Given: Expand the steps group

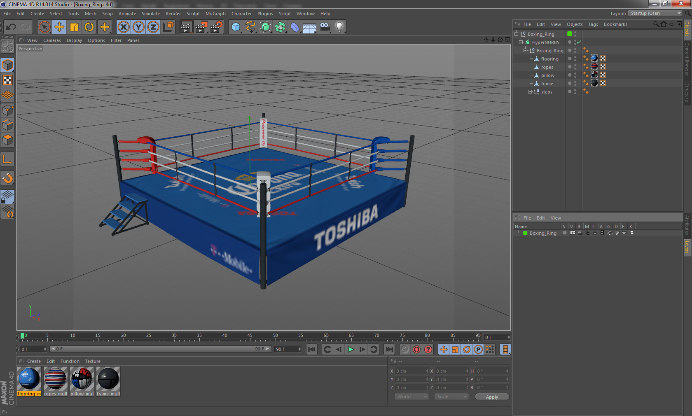Looking at the screenshot, I should tap(530, 92).
